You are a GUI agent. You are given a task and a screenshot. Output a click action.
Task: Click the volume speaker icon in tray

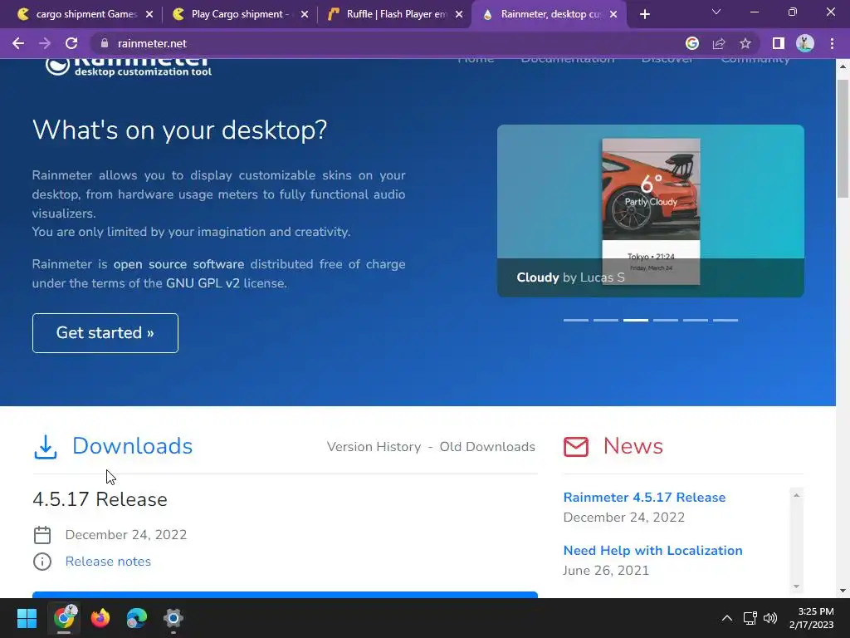point(770,618)
